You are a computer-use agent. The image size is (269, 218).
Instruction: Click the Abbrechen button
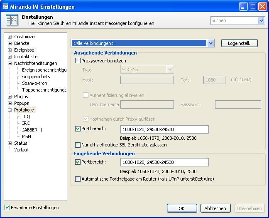pyautogui.click(x=215, y=208)
